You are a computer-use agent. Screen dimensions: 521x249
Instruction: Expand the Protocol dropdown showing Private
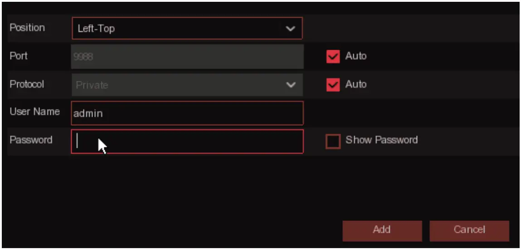pos(181,85)
